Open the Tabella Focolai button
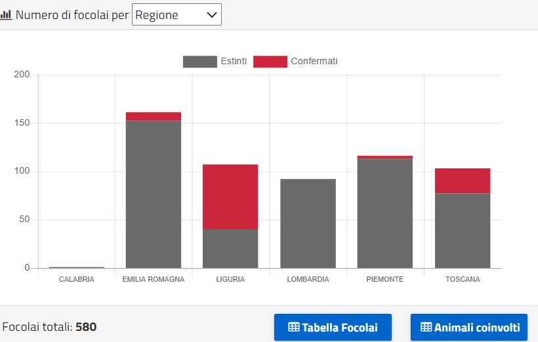 (x=333, y=327)
